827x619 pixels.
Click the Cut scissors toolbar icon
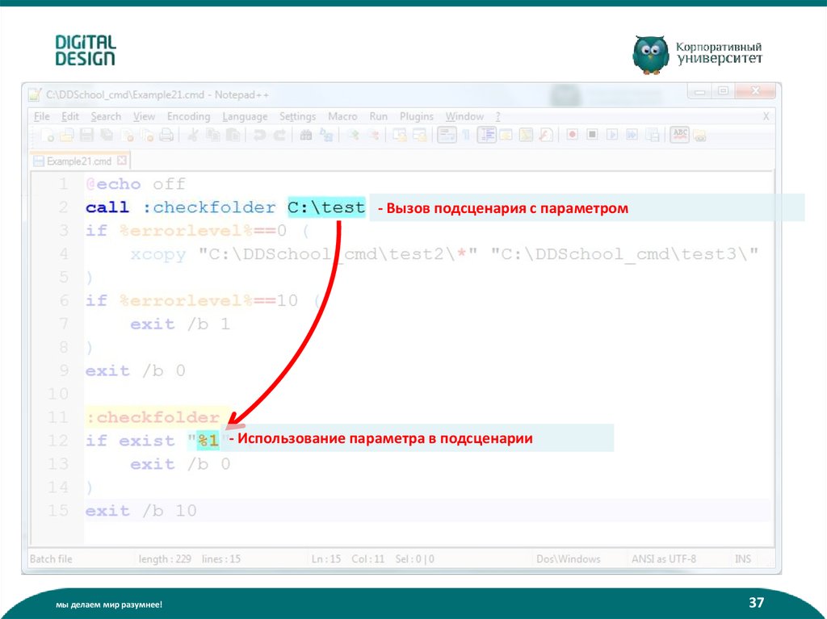pos(194,136)
